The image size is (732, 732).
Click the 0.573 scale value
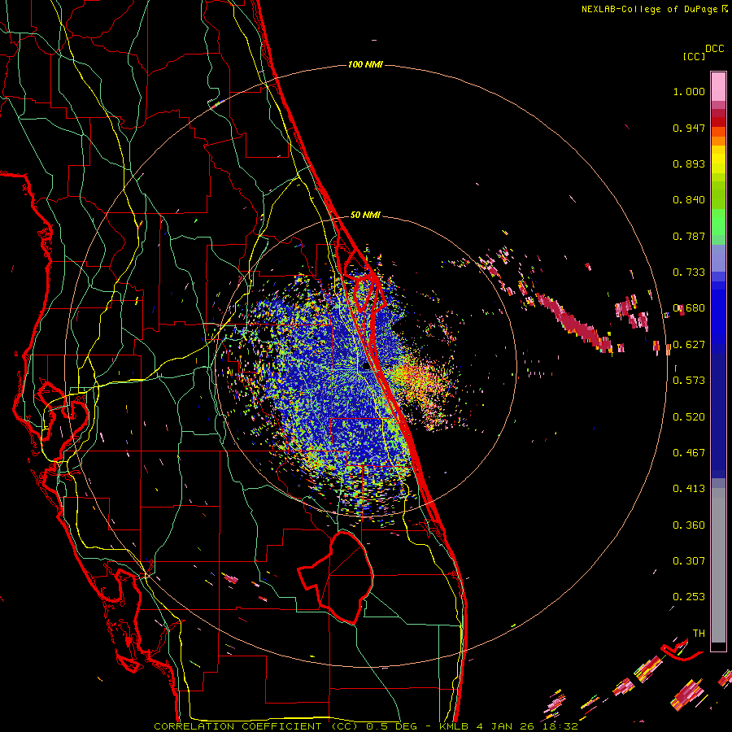click(689, 381)
